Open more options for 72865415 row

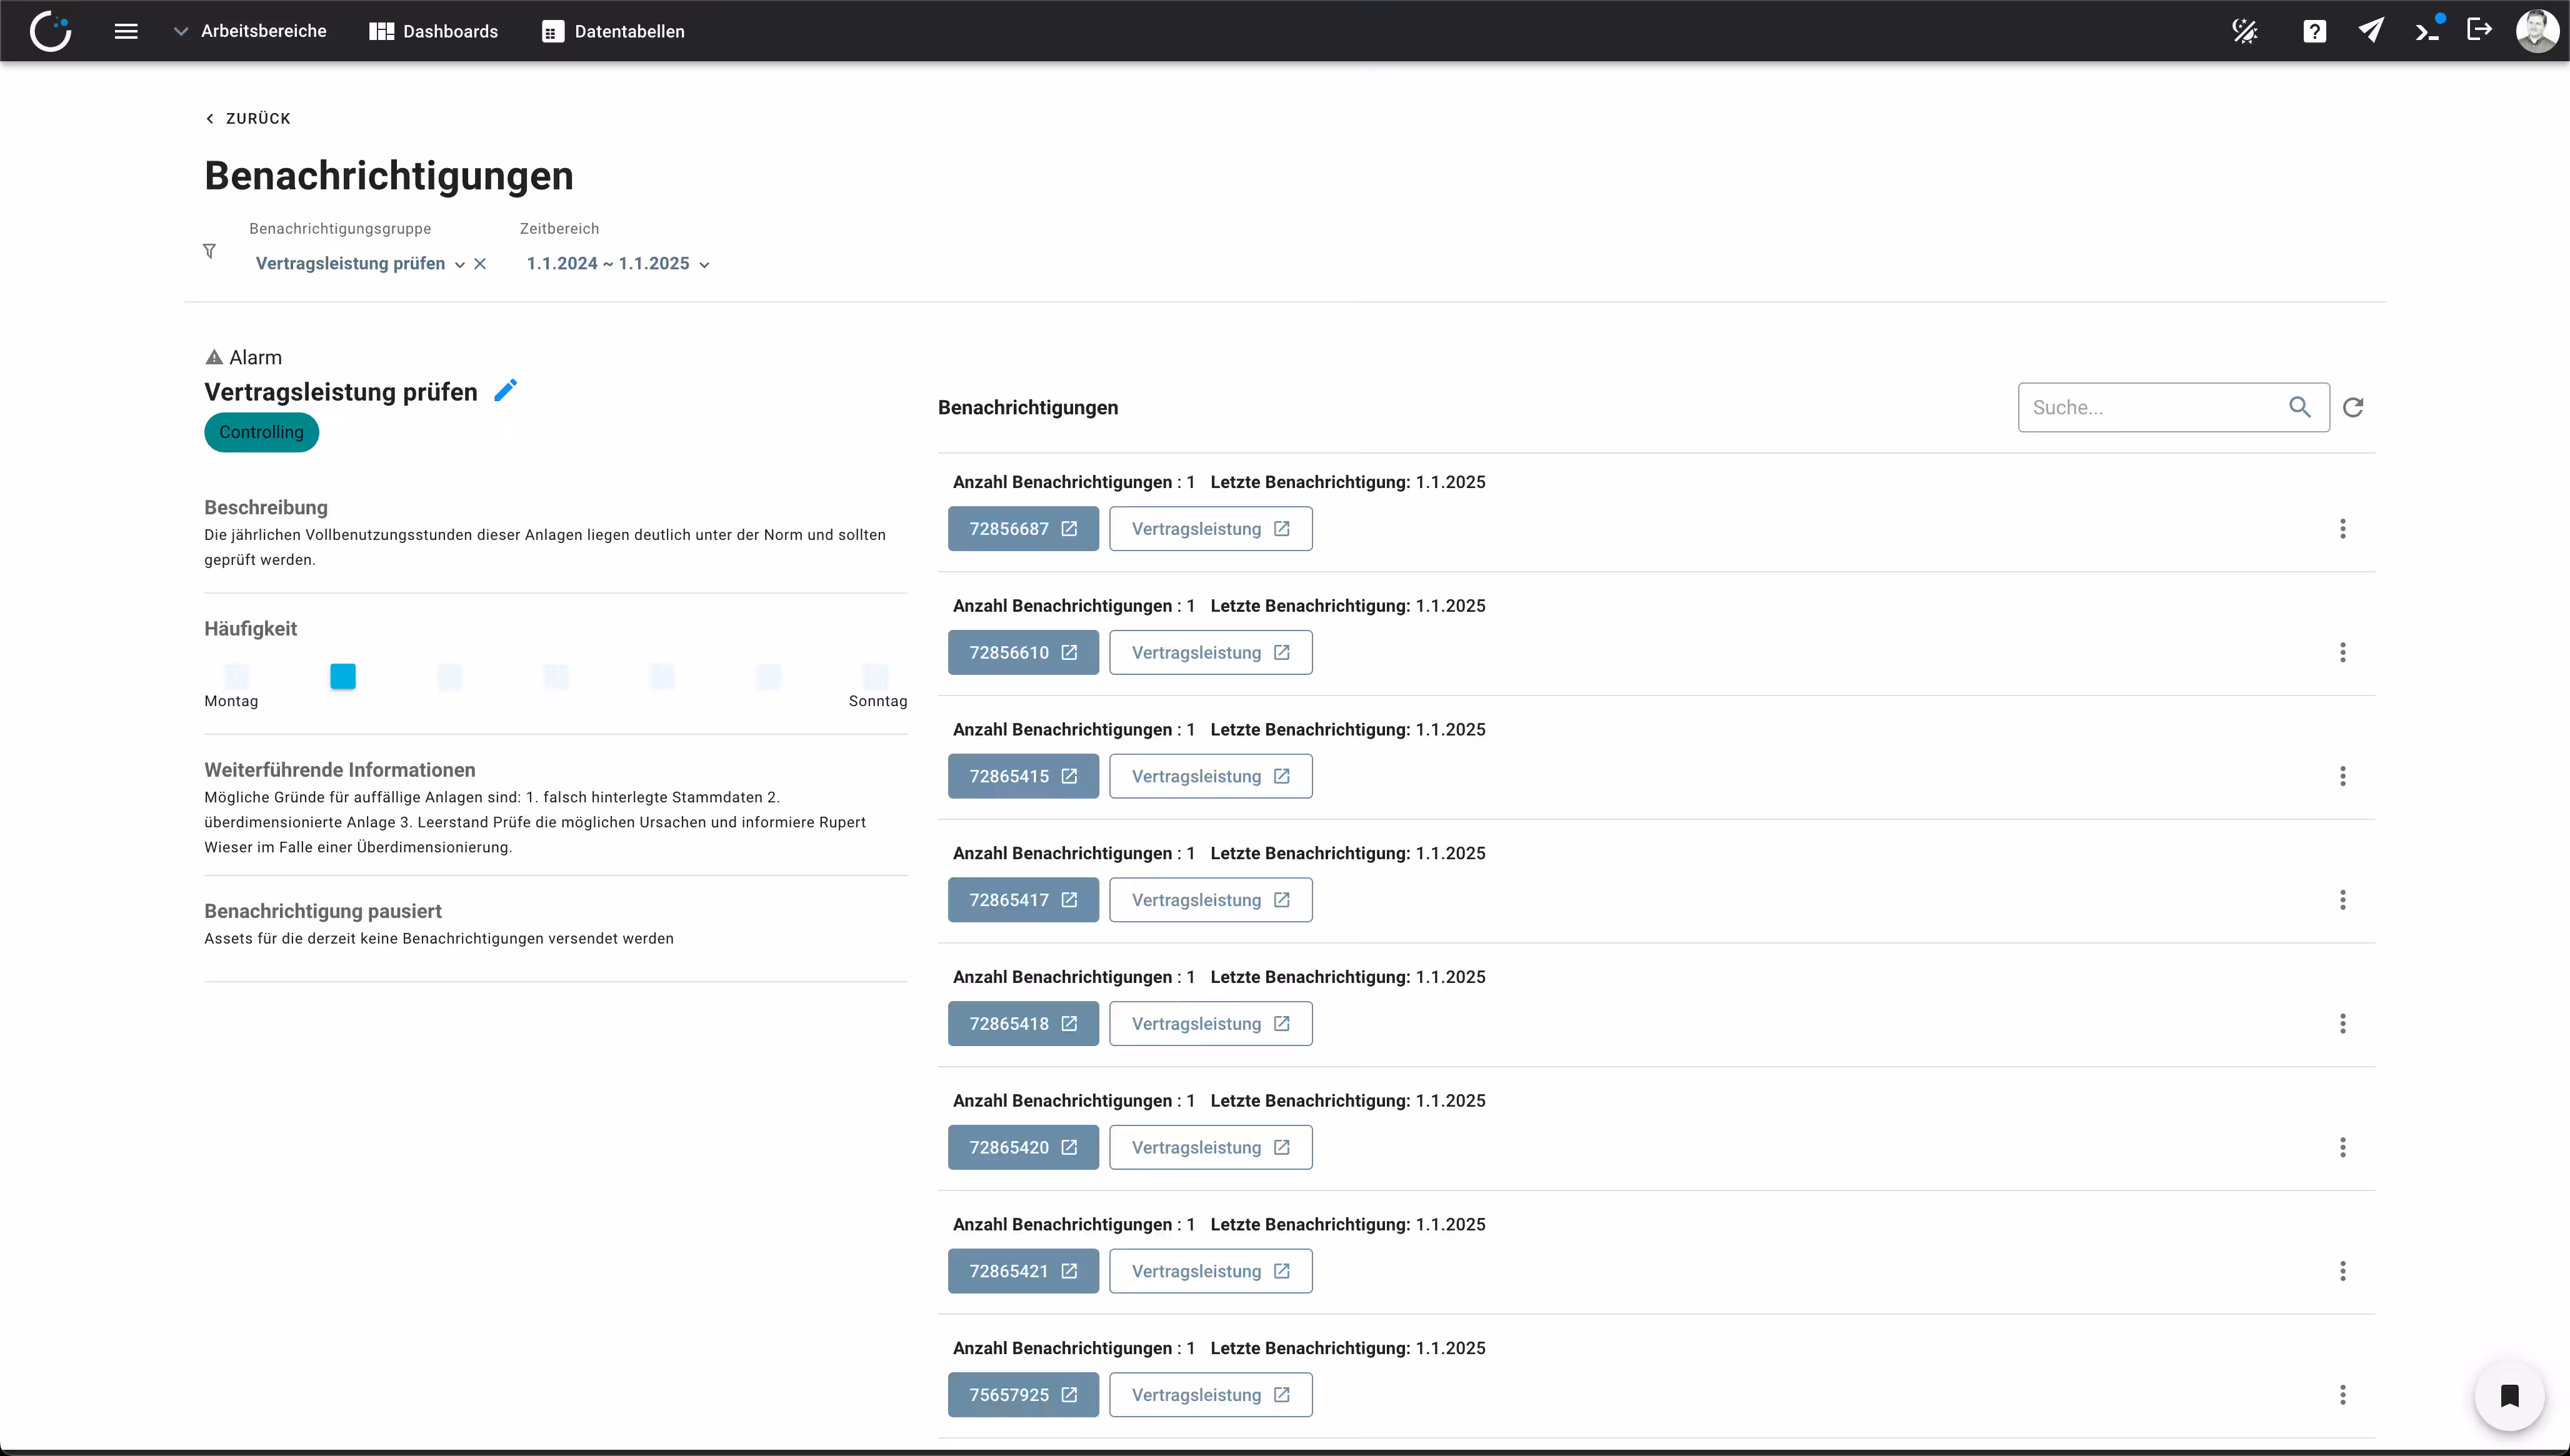point(2342,776)
